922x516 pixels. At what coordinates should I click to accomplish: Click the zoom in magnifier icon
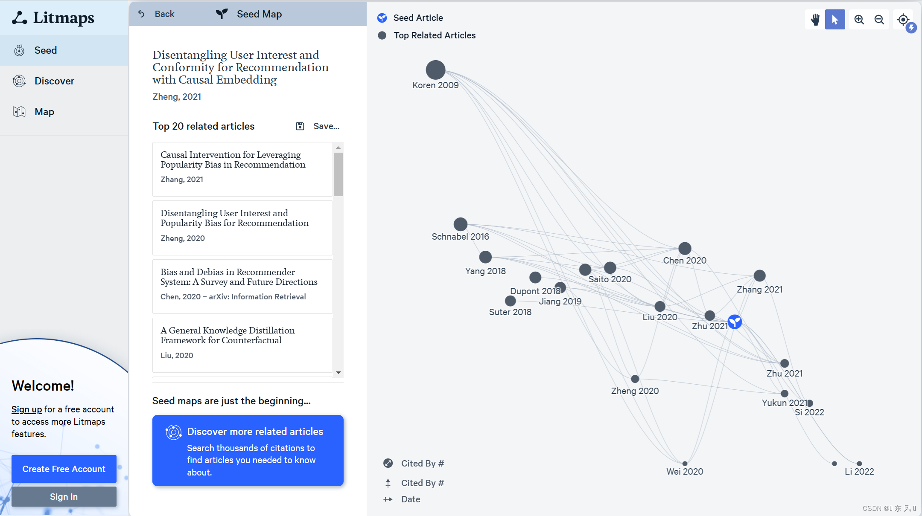[x=859, y=20]
